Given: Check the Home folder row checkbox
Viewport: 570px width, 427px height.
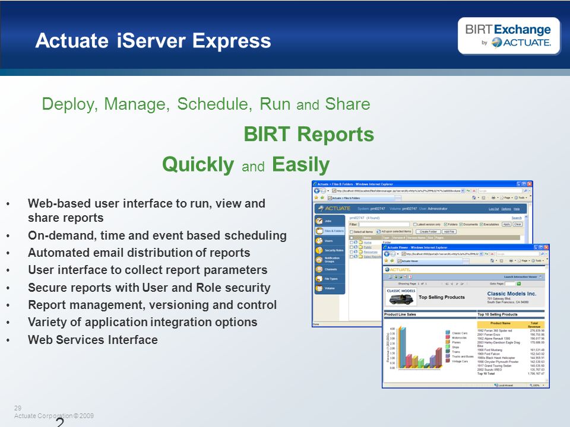Looking at the screenshot, I should click(351, 243).
